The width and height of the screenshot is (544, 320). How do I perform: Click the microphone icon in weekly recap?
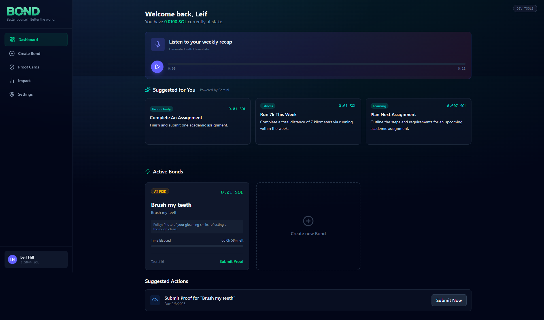158,44
